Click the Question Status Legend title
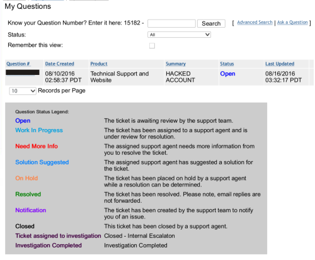The height and width of the screenshot is (260, 315). (42, 112)
